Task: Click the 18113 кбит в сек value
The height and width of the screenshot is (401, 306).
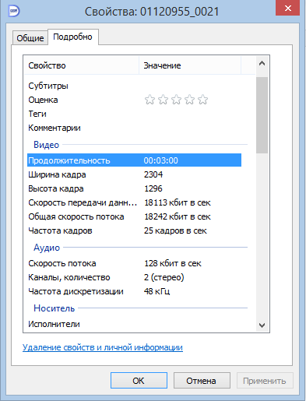Action: [178, 202]
